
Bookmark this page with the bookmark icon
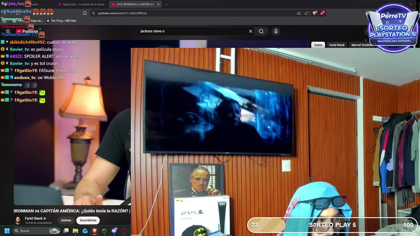click(85, 13)
